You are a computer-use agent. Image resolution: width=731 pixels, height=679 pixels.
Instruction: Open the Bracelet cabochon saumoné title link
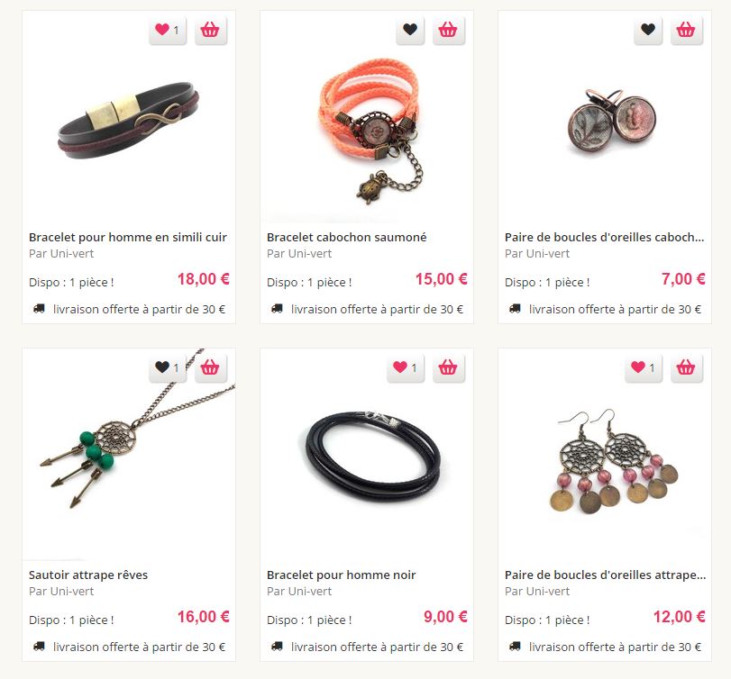[x=346, y=237]
